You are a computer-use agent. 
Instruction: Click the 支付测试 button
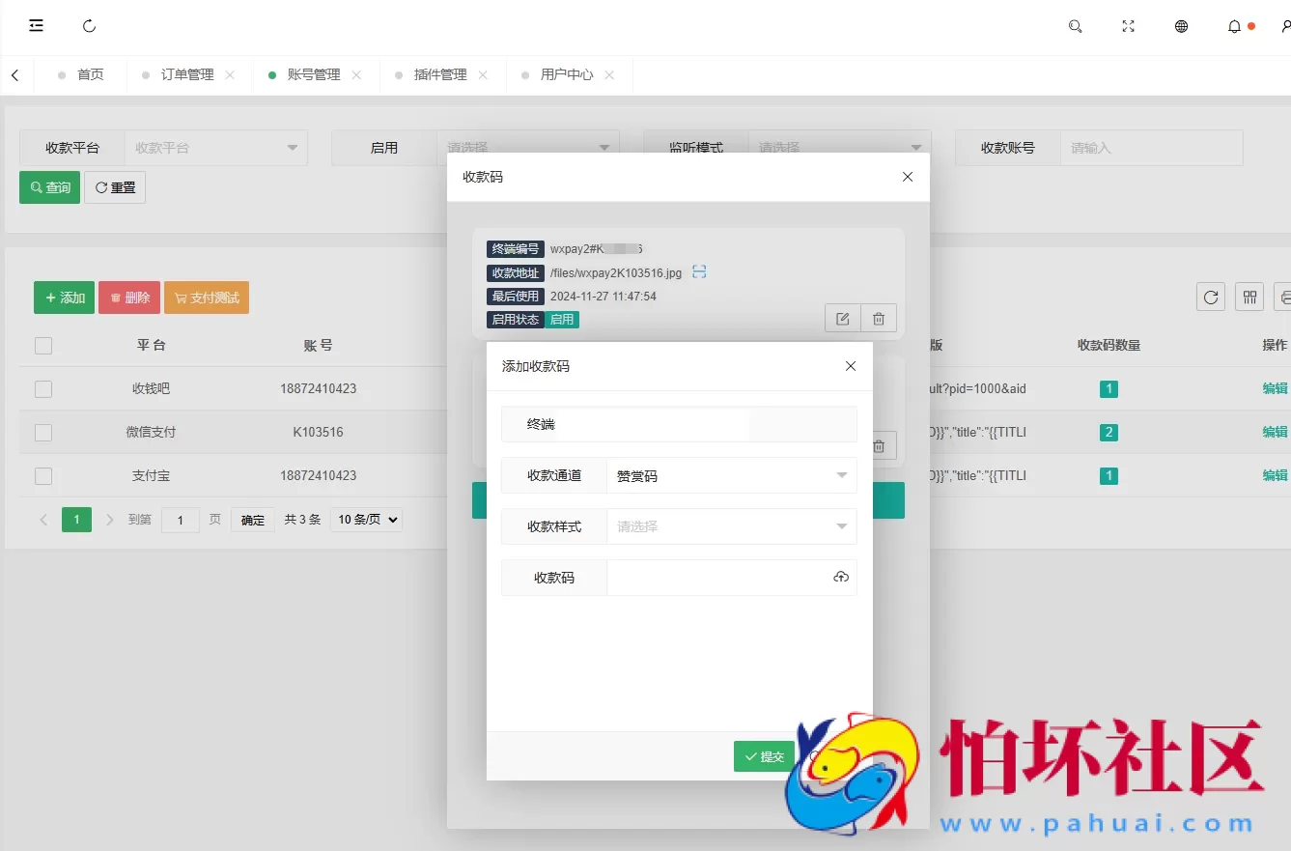click(207, 298)
